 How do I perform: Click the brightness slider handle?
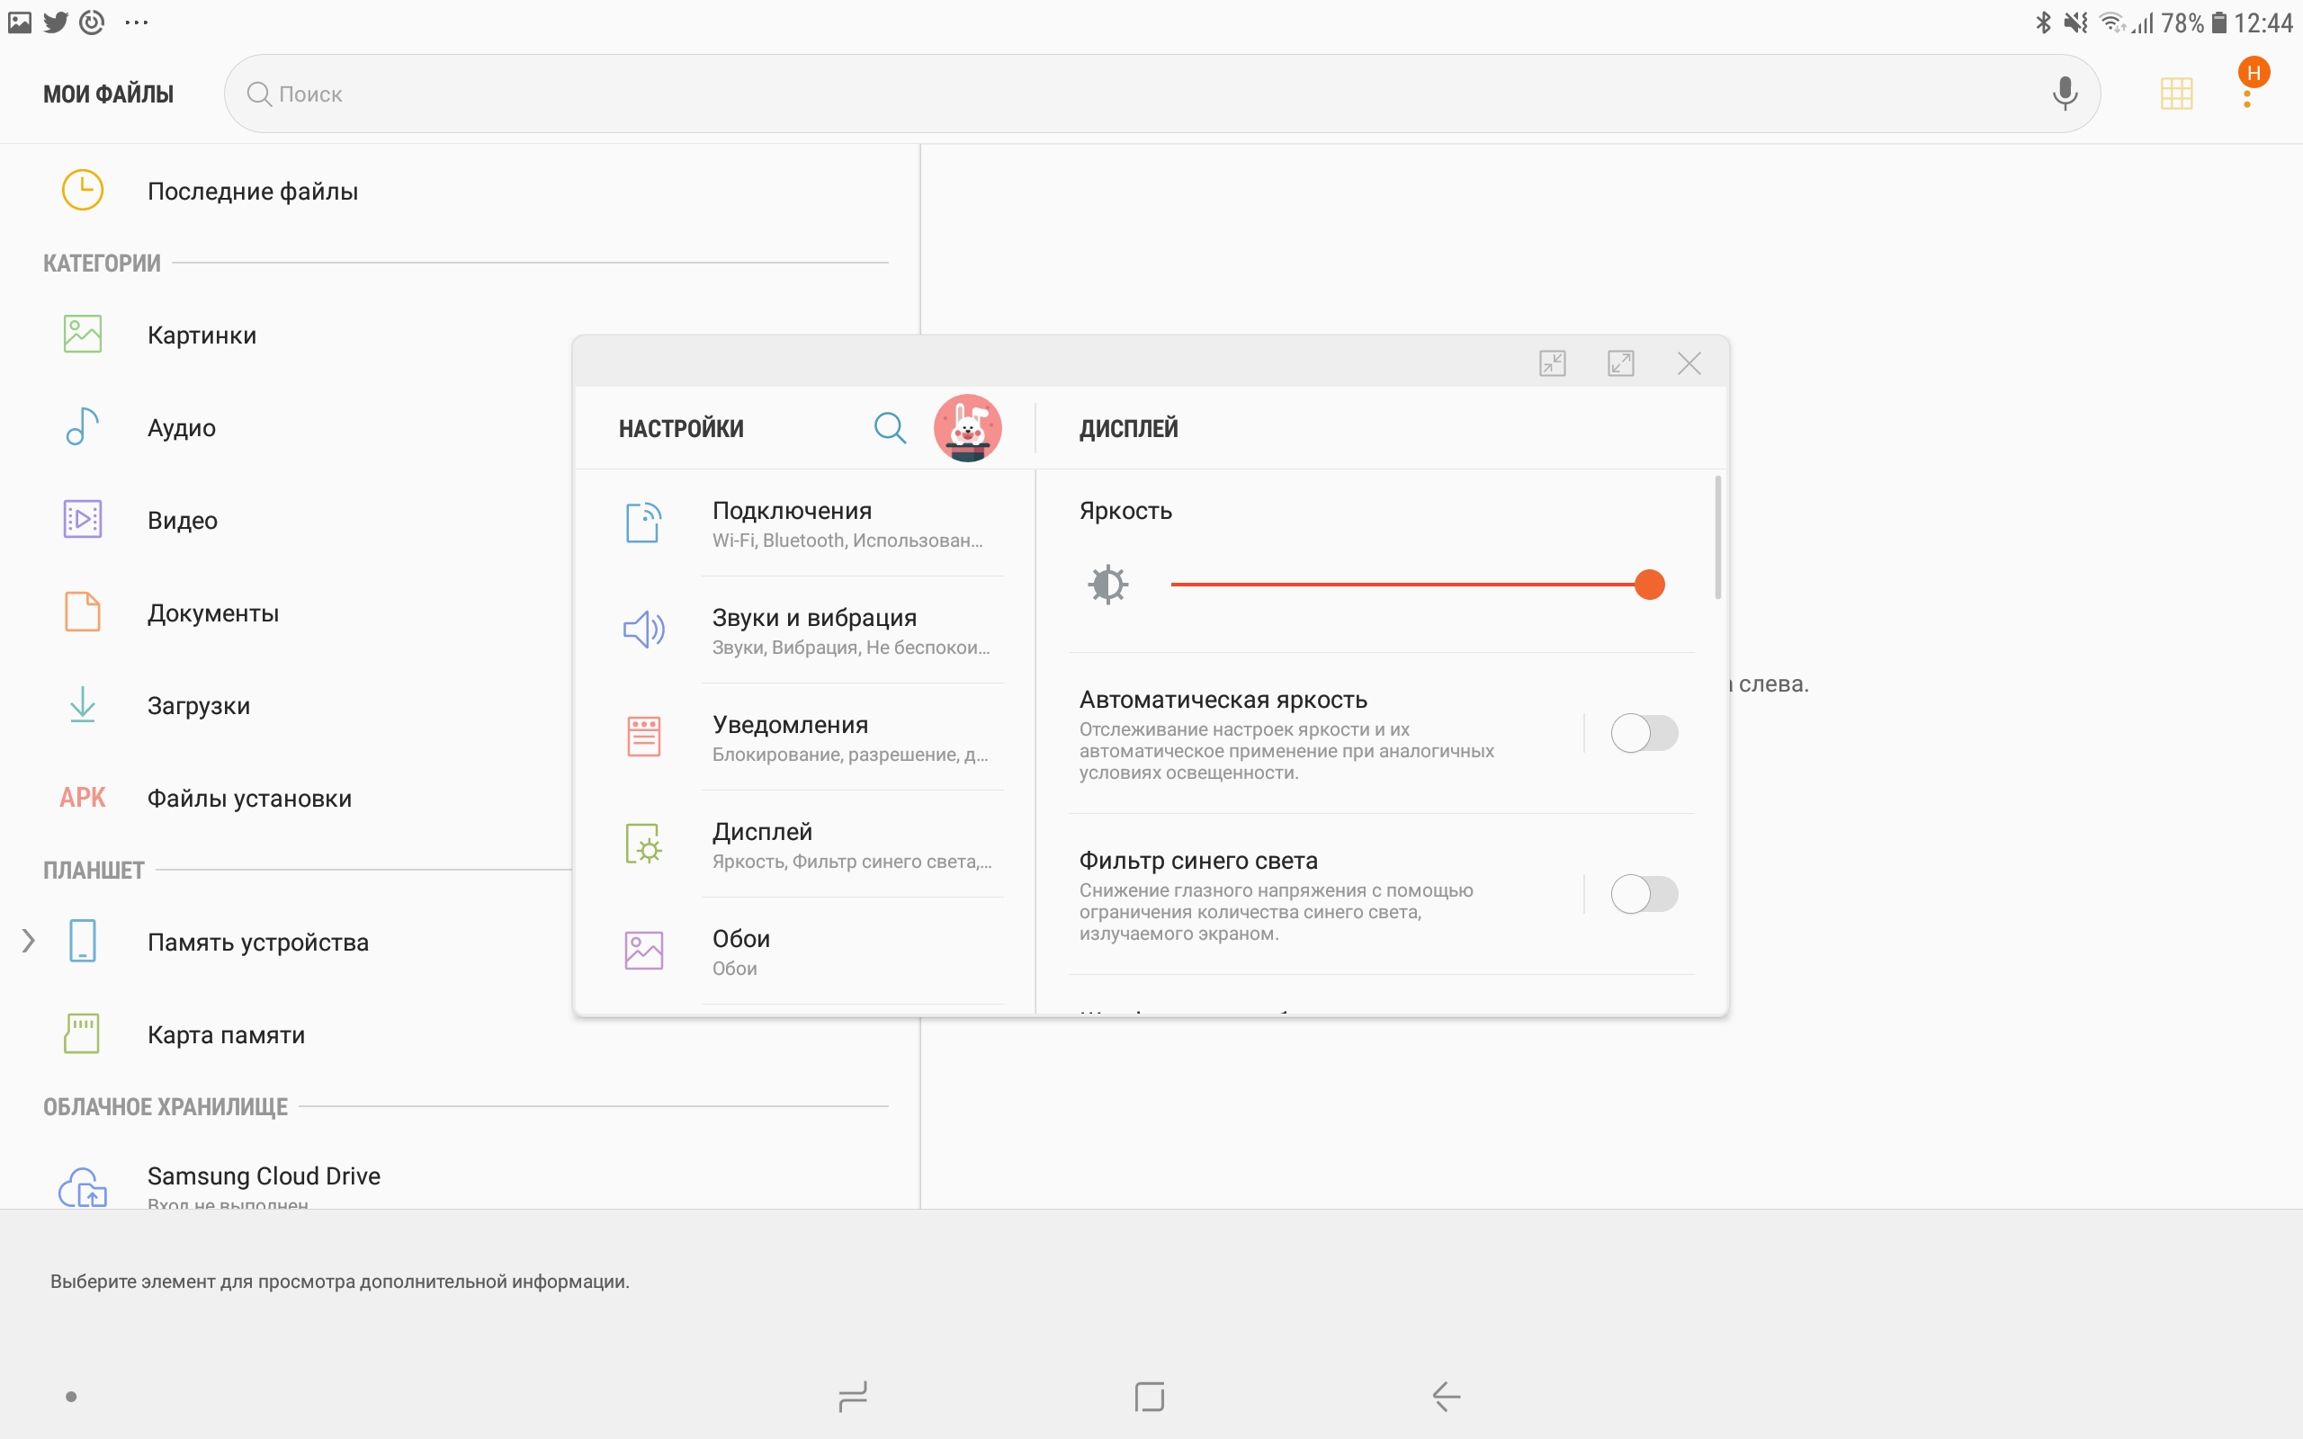click(x=1649, y=585)
